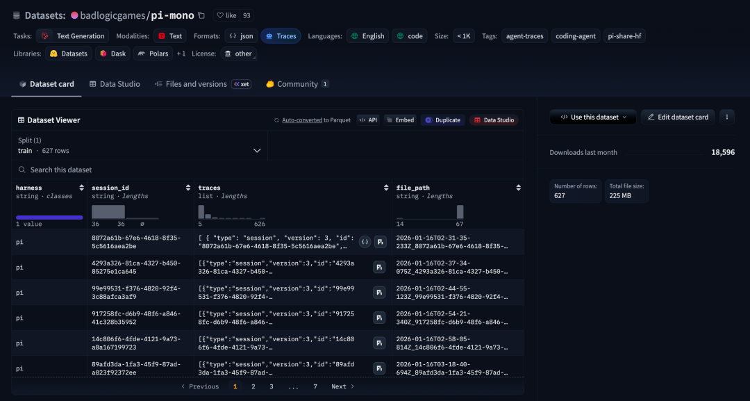Sort the traces column
The image size is (750, 401).
(386, 188)
